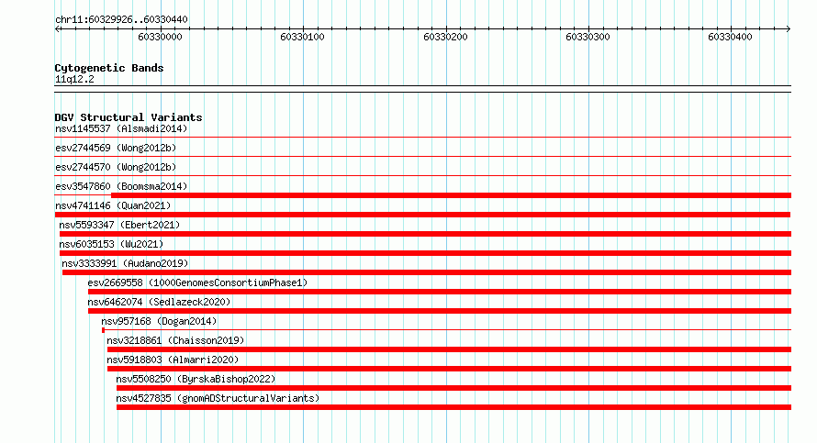Select the nsv6462074 (Sedlazeck2020) variant label
The width and height of the screenshot is (817, 443).
(159, 302)
